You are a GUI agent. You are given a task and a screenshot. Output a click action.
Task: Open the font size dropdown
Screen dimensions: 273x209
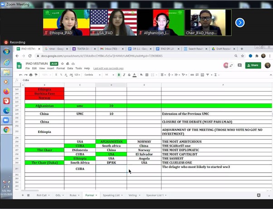tap(109, 75)
